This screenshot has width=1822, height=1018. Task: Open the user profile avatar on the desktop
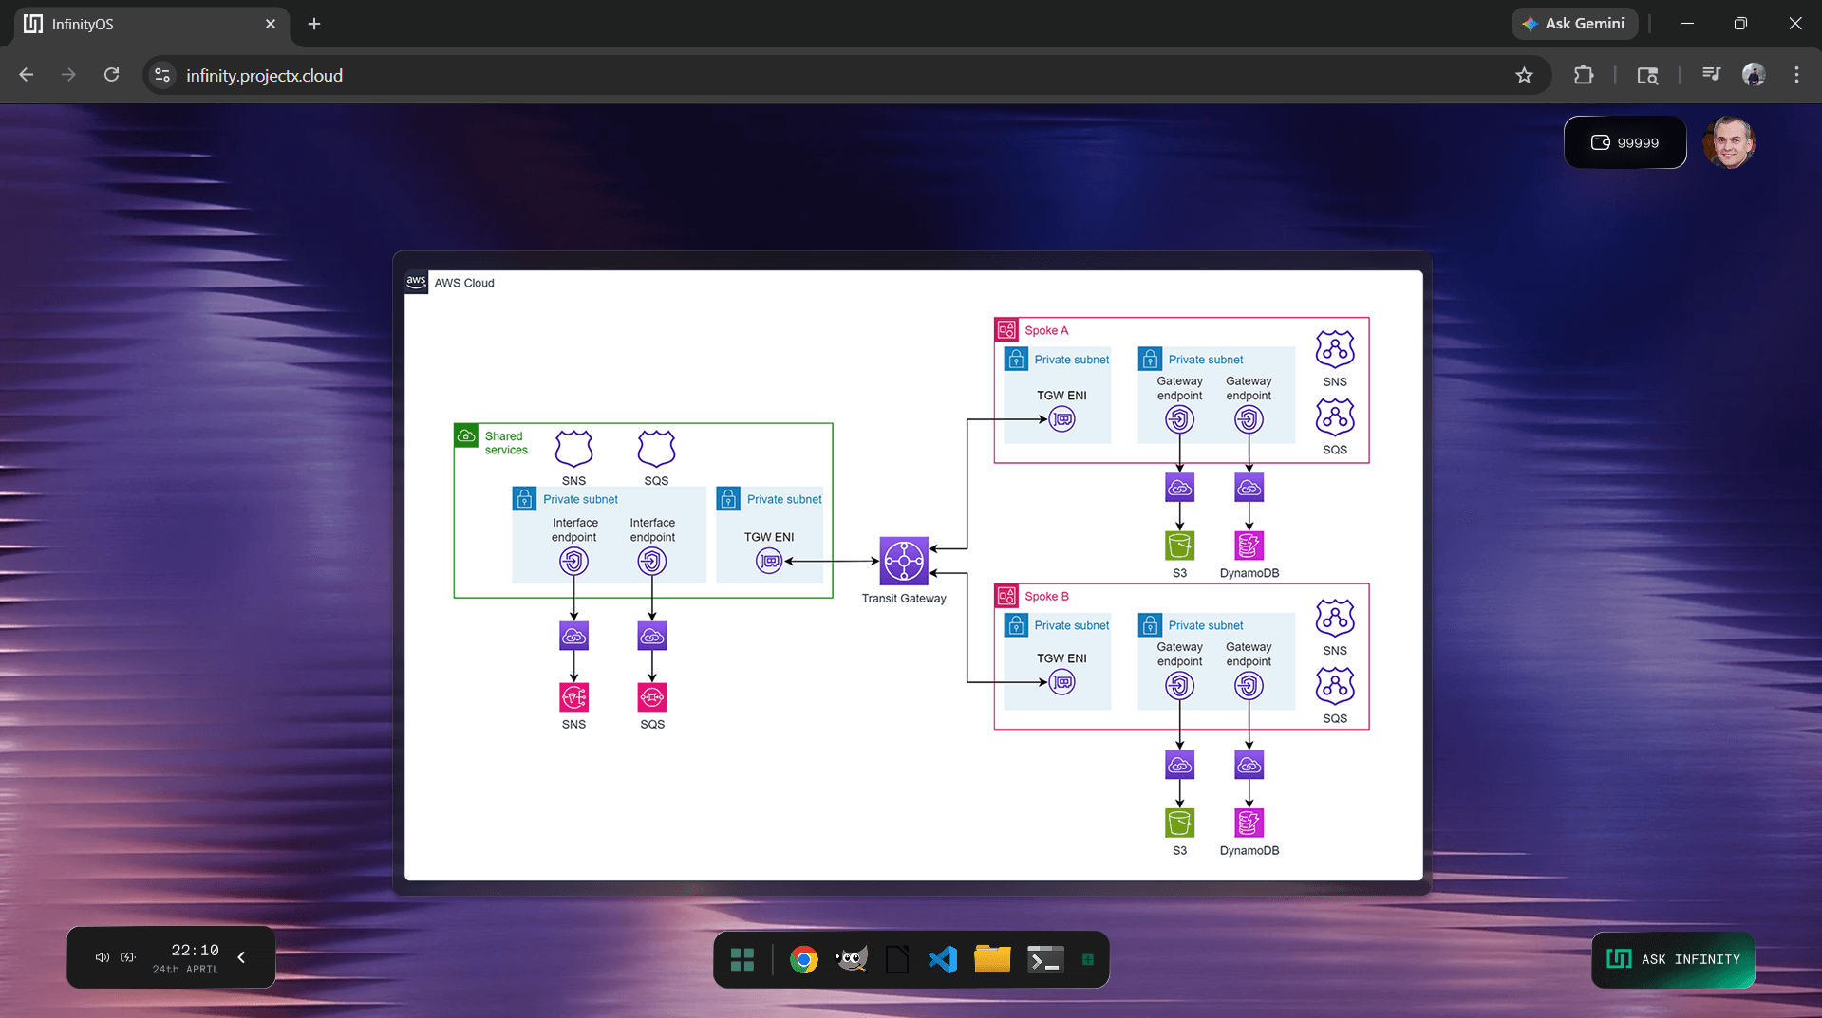pos(1729,142)
